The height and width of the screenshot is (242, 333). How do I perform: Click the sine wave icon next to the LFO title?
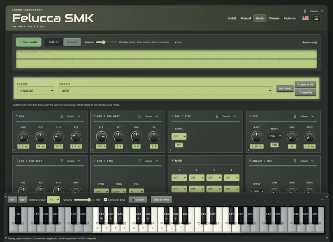tap(250, 116)
